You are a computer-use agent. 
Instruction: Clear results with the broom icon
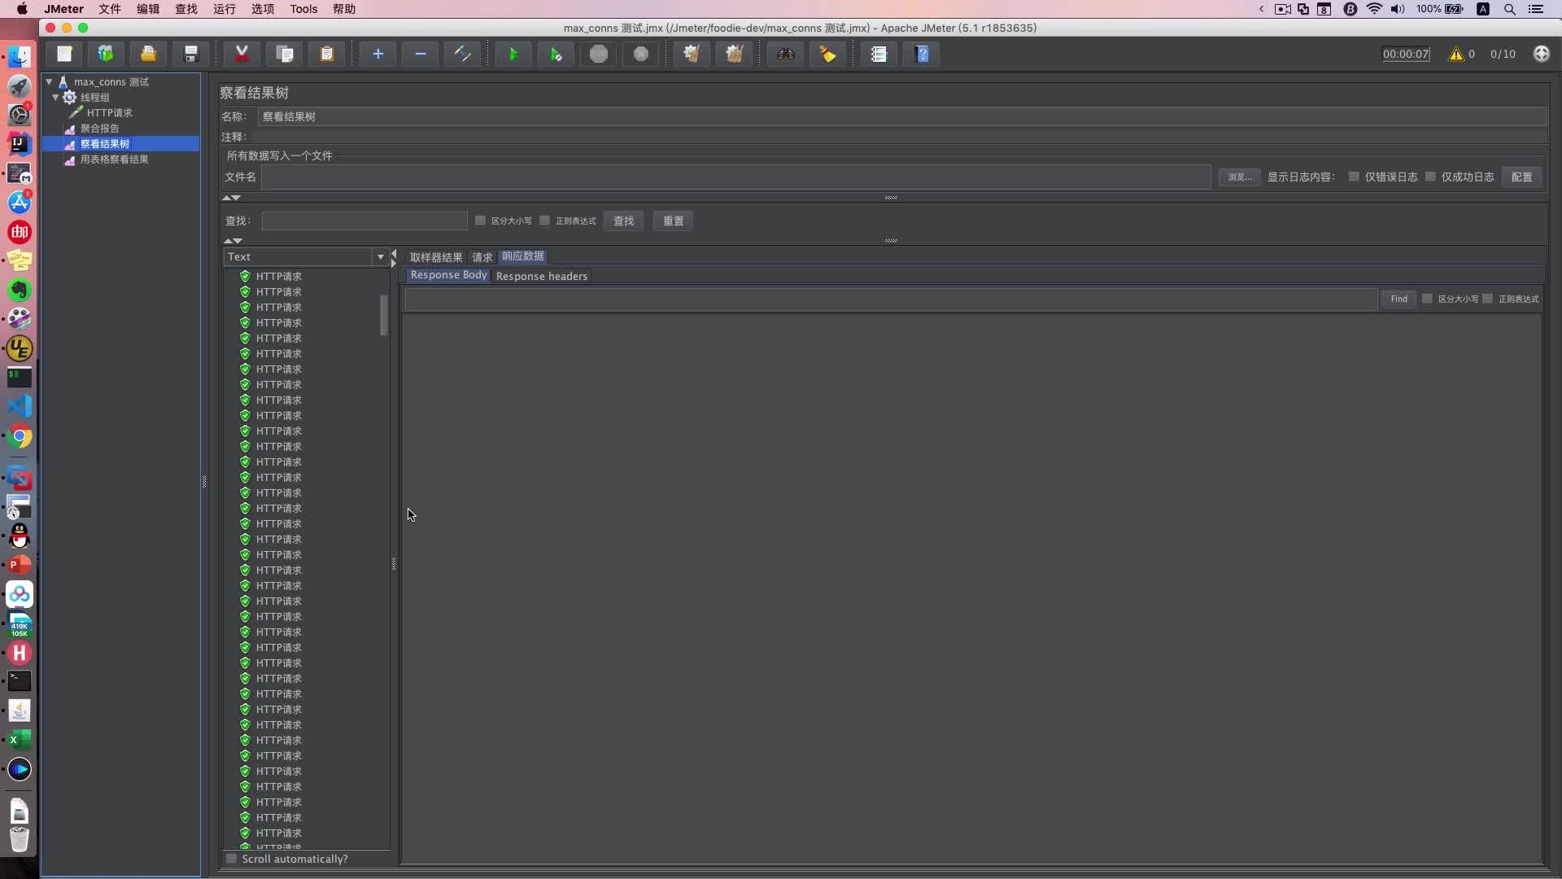point(692,54)
